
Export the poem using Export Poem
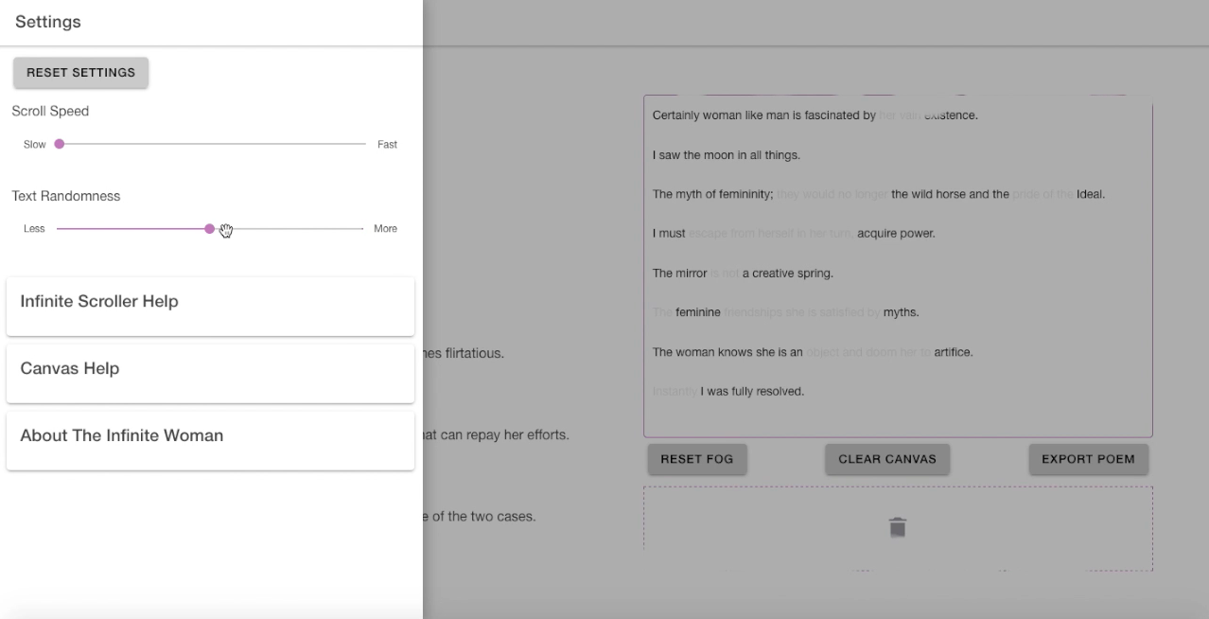tap(1088, 459)
